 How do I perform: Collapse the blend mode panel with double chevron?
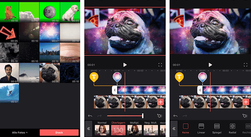coord(89,129)
